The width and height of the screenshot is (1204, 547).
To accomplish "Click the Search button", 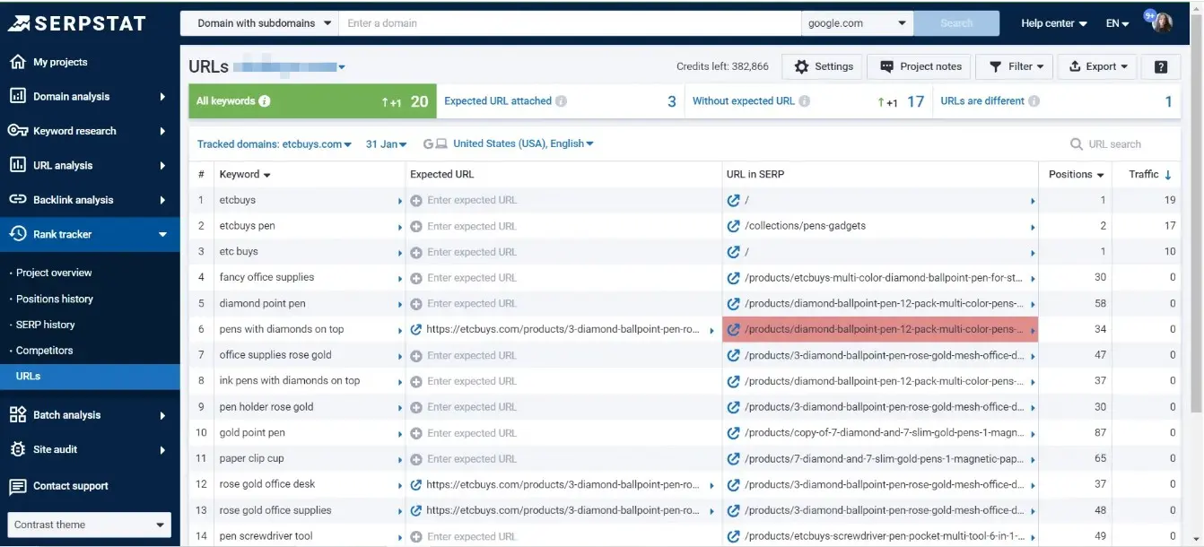I will coord(956,23).
